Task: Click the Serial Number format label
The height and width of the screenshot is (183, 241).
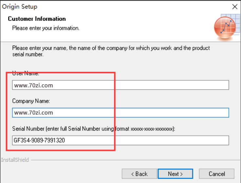Action: tap(94, 129)
